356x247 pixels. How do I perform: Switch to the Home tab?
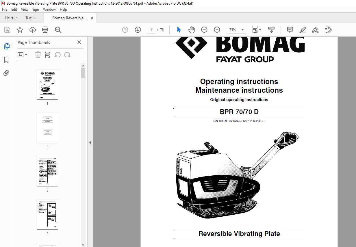11,18
